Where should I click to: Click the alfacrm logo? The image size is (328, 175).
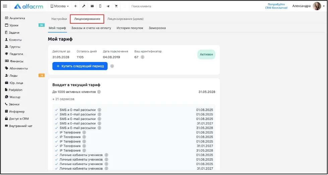[x=29, y=6]
